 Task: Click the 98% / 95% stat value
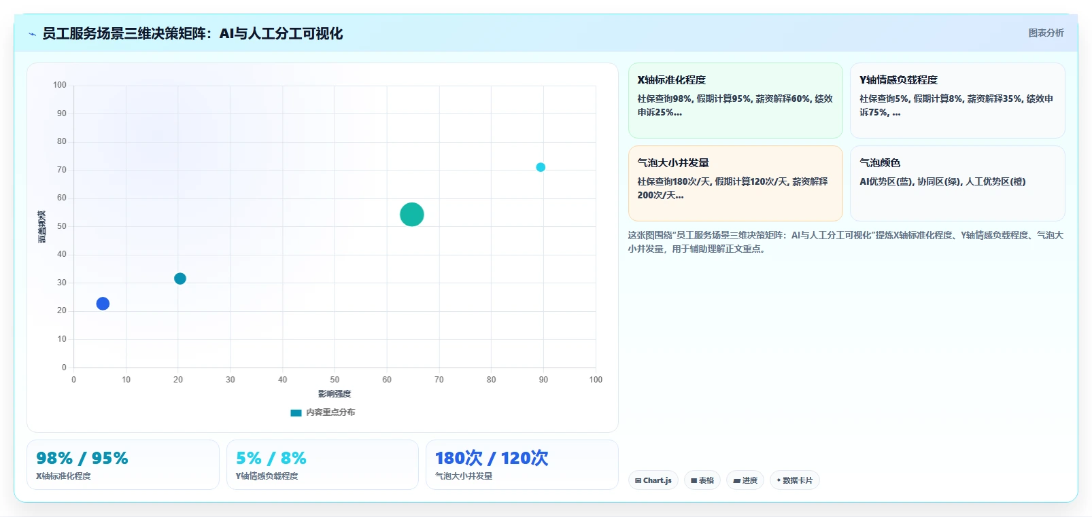coord(82,459)
